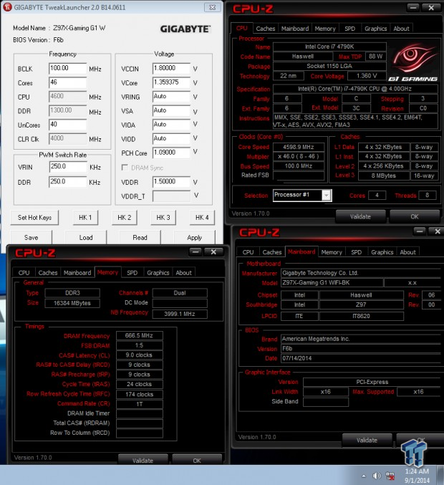The image size is (444, 485).
Task: Click the VIOA voltage field
Action: click(171, 125)
